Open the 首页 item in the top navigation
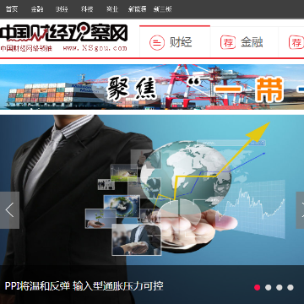This screenshot has height=304, width=304. pos(12,9)
